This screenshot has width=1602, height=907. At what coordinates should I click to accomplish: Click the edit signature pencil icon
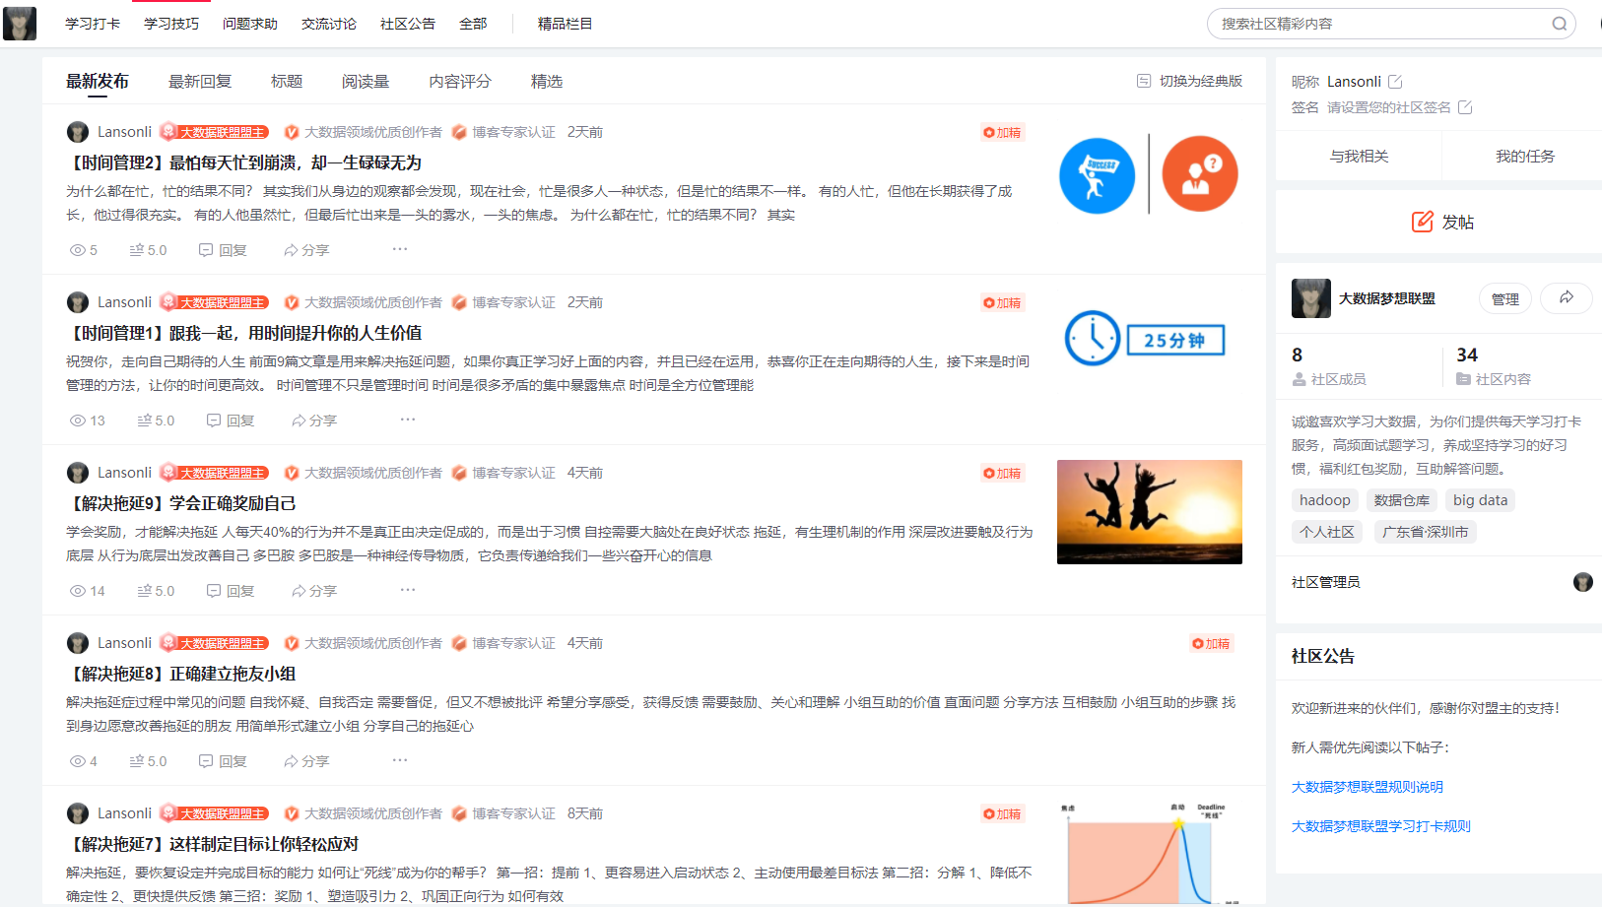[x=1465, y=107]
